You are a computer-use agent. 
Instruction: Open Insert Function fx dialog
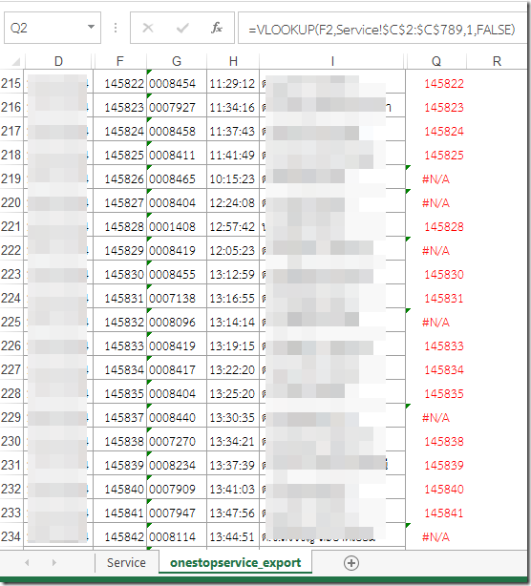click(x=217, y=28)
